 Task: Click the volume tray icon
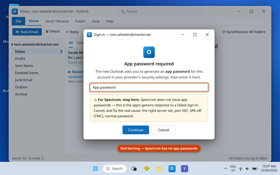coord(247,169)
